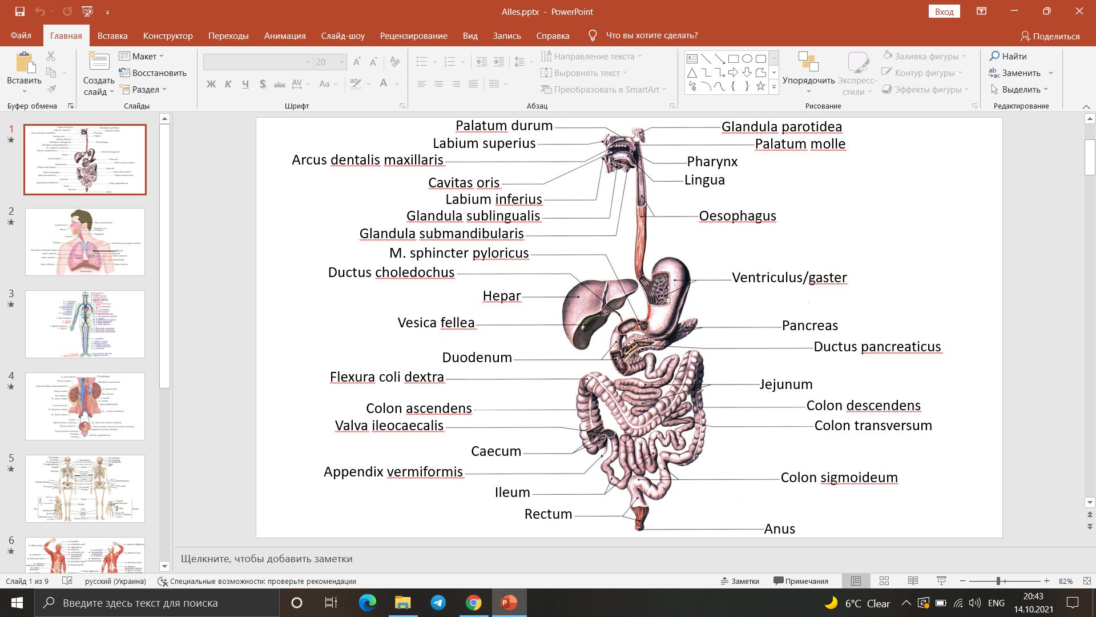Open the Упорядочить arrange tool
Image resolution: width=1096 pixels, height=617 pixels.
click(808, 73)
